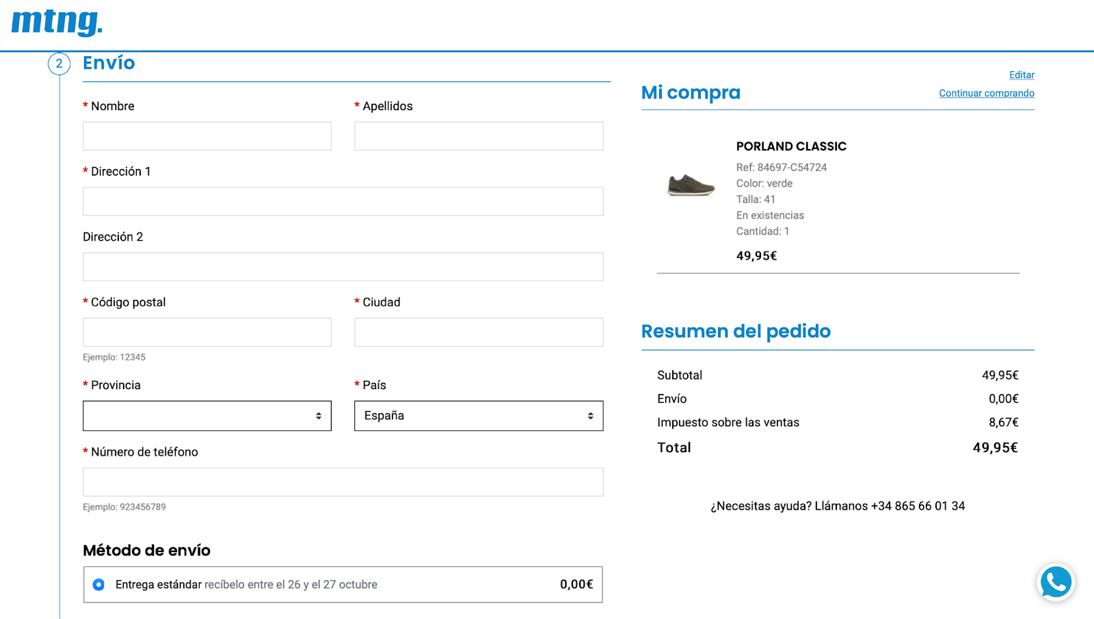Click the Impuesto sobre las ventas label
Image resolution: width=1094 pixels, height=619 pixels.
click(728, 423)
